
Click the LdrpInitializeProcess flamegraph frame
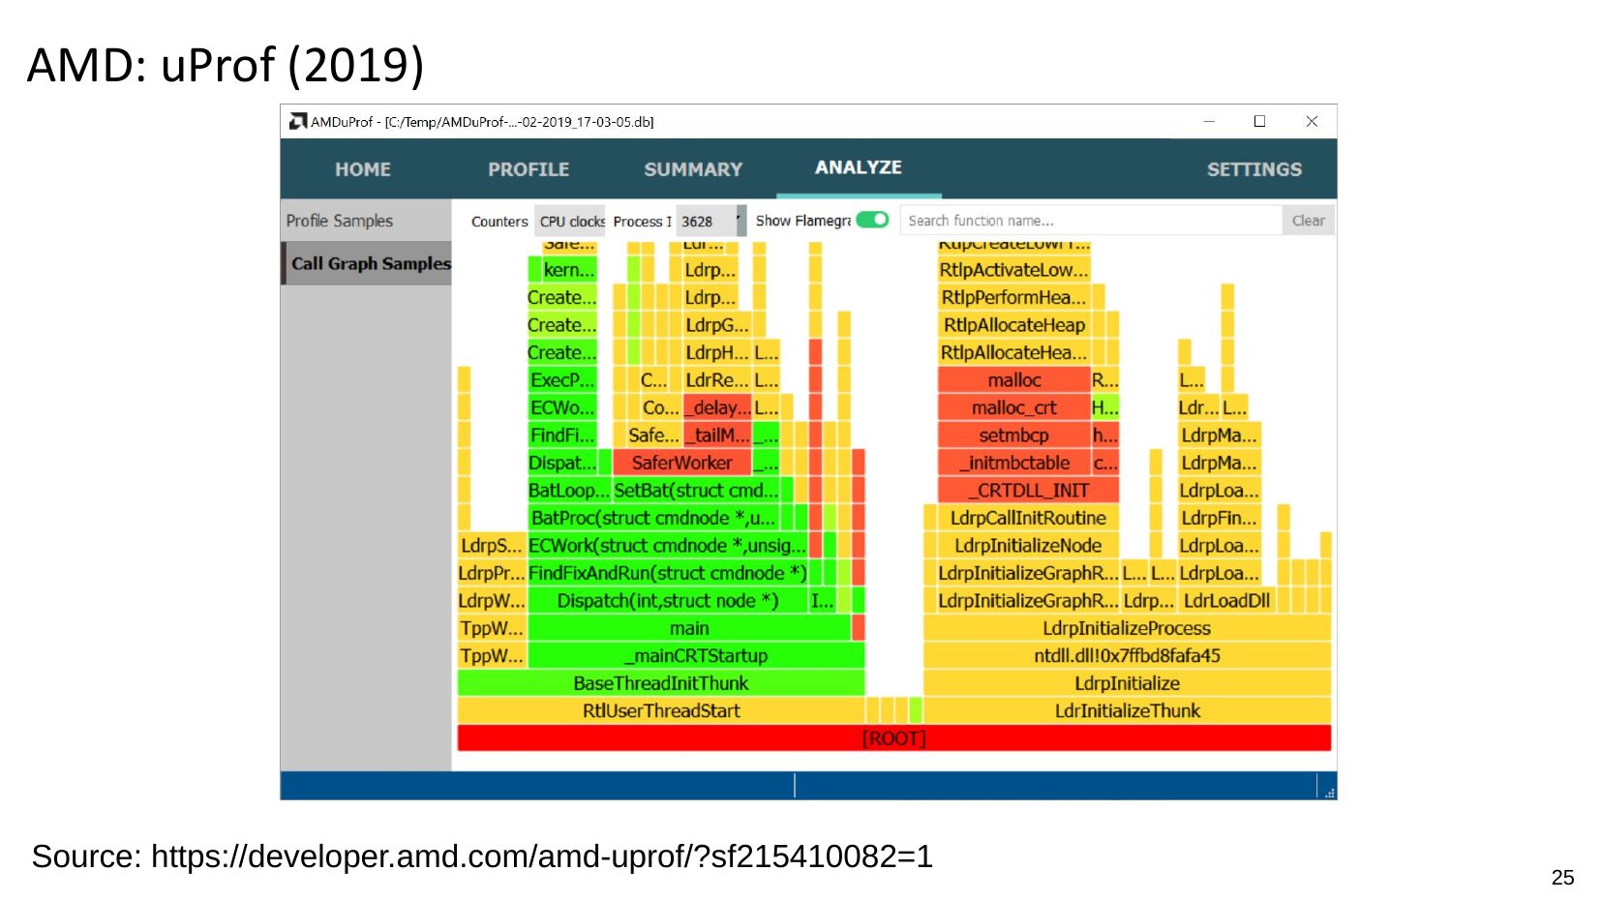(x=1126, y=628)
